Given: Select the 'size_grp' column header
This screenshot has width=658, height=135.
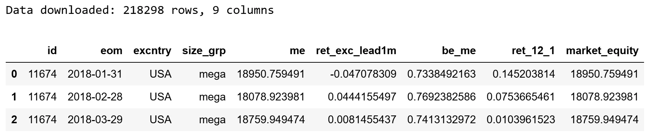Looking at the screenshot, I should tap(204, 51).
